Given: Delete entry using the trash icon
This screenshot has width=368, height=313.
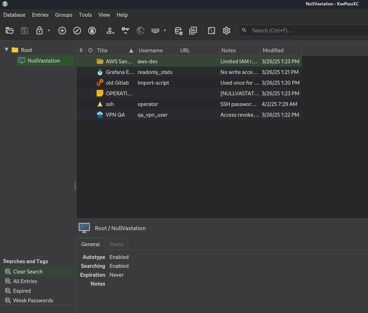Looking at the screenshot, I should point(92,31).
